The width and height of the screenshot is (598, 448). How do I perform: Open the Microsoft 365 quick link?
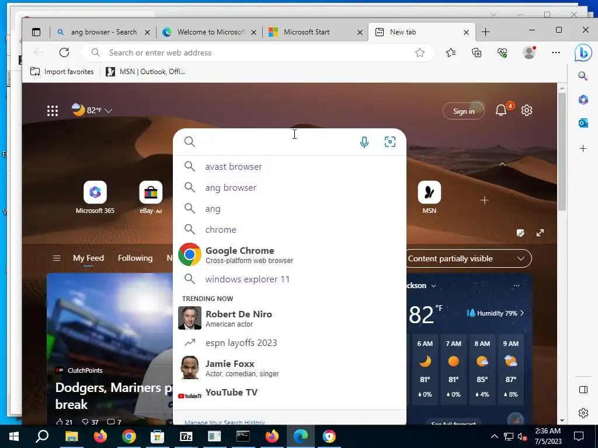95,198
